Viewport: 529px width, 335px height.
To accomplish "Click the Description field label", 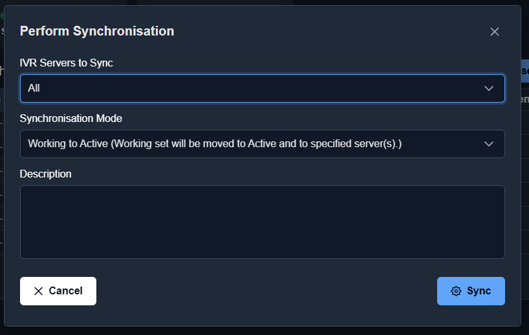I will [x=46, y=174].
